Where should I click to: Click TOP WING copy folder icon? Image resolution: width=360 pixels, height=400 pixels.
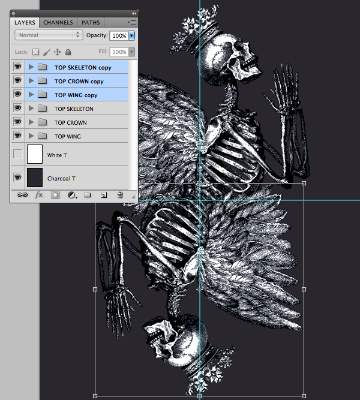coord(43,95)
